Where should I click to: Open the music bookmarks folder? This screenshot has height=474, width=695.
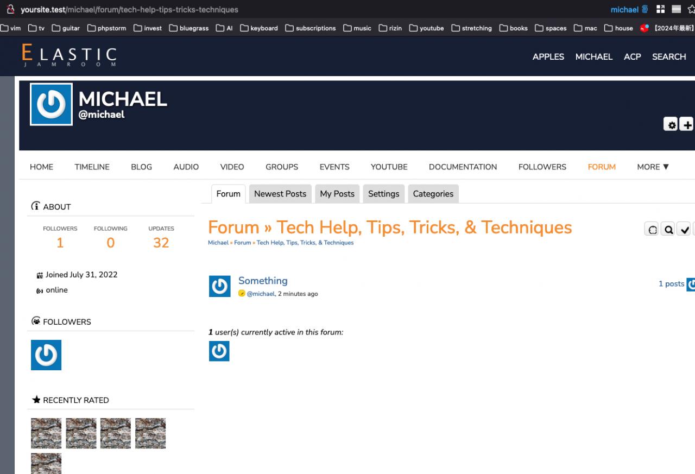click(x=357, y=28)
